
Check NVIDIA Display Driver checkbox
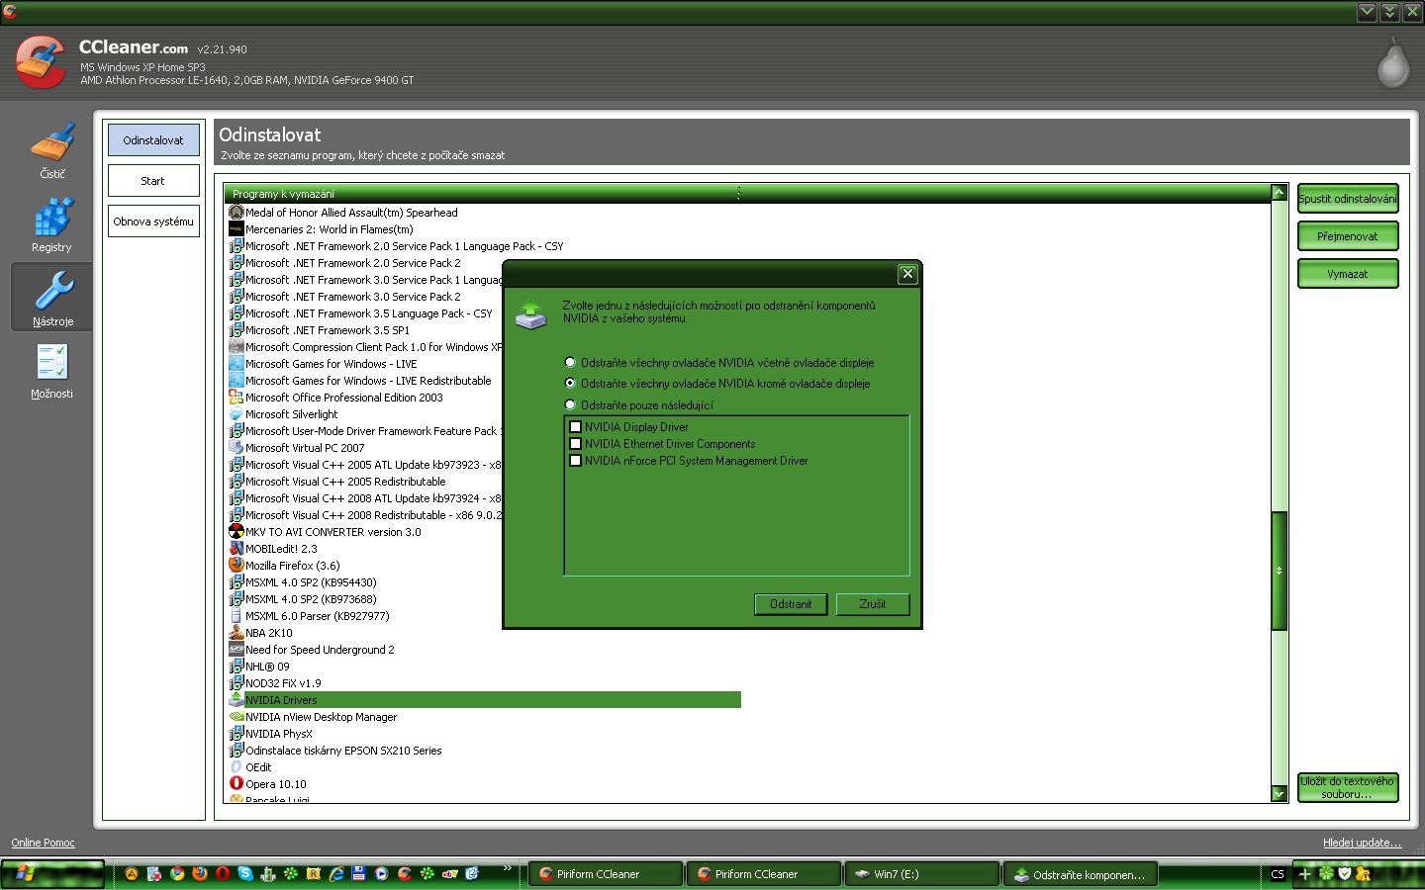coord(575,427)
